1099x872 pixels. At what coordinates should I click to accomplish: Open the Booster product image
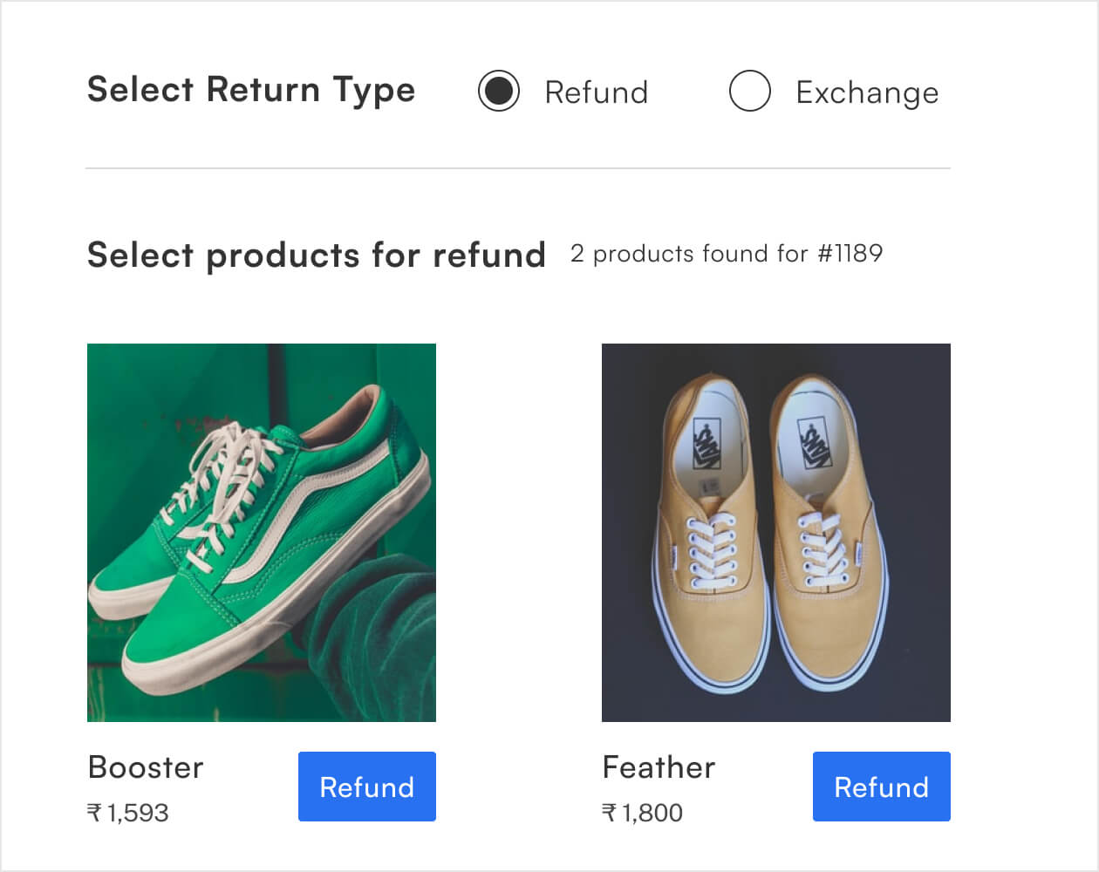261,532
